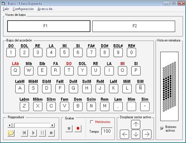Play the LAb bass with key Q

tap(16, 71)
